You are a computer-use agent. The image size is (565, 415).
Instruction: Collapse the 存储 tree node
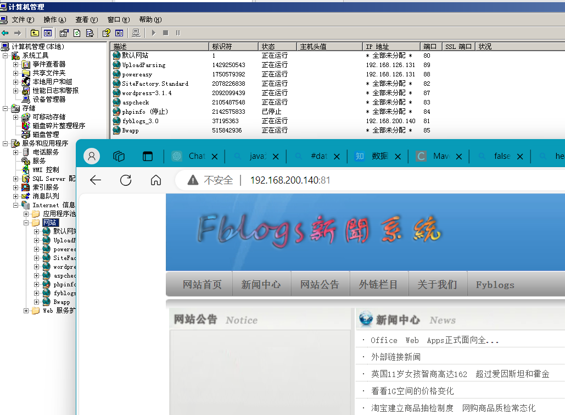(4, 108)
